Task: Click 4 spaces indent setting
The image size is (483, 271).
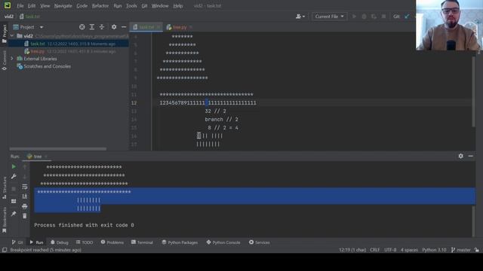Action: (x=409, y=250)
